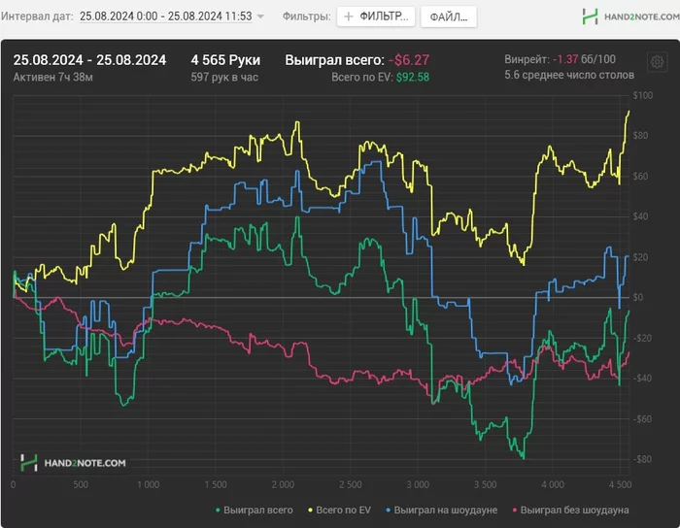Click the 5.6 среднее число столов text

coord(569,75)
